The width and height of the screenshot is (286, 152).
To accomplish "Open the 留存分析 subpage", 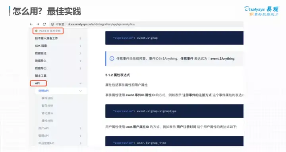I will point(47,105).
